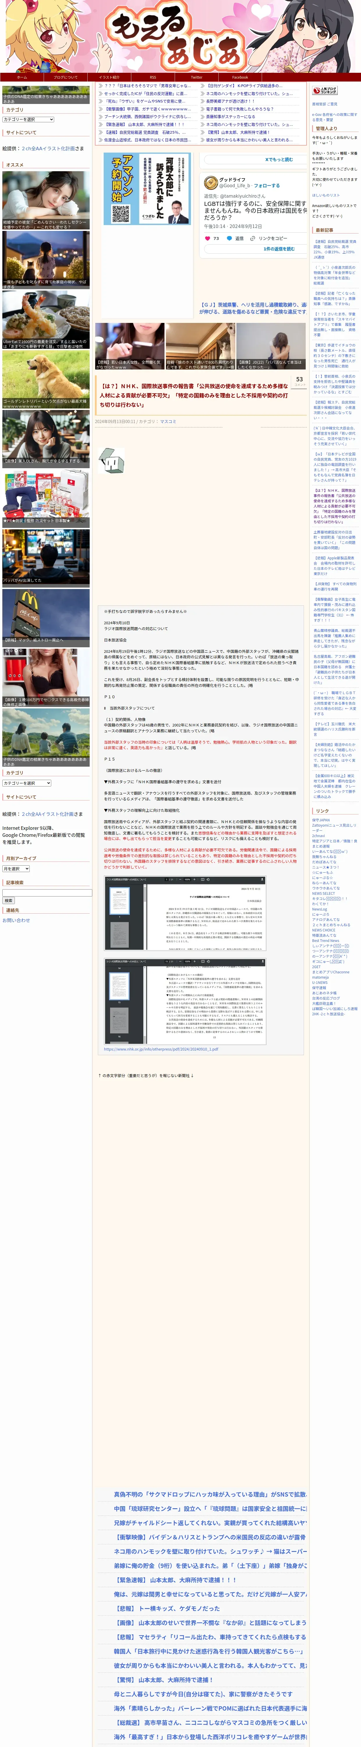Open right sidebar recent article 【悲報】Apple新製品発表会
Screen dimensions: 361x1747
point(335,566)
